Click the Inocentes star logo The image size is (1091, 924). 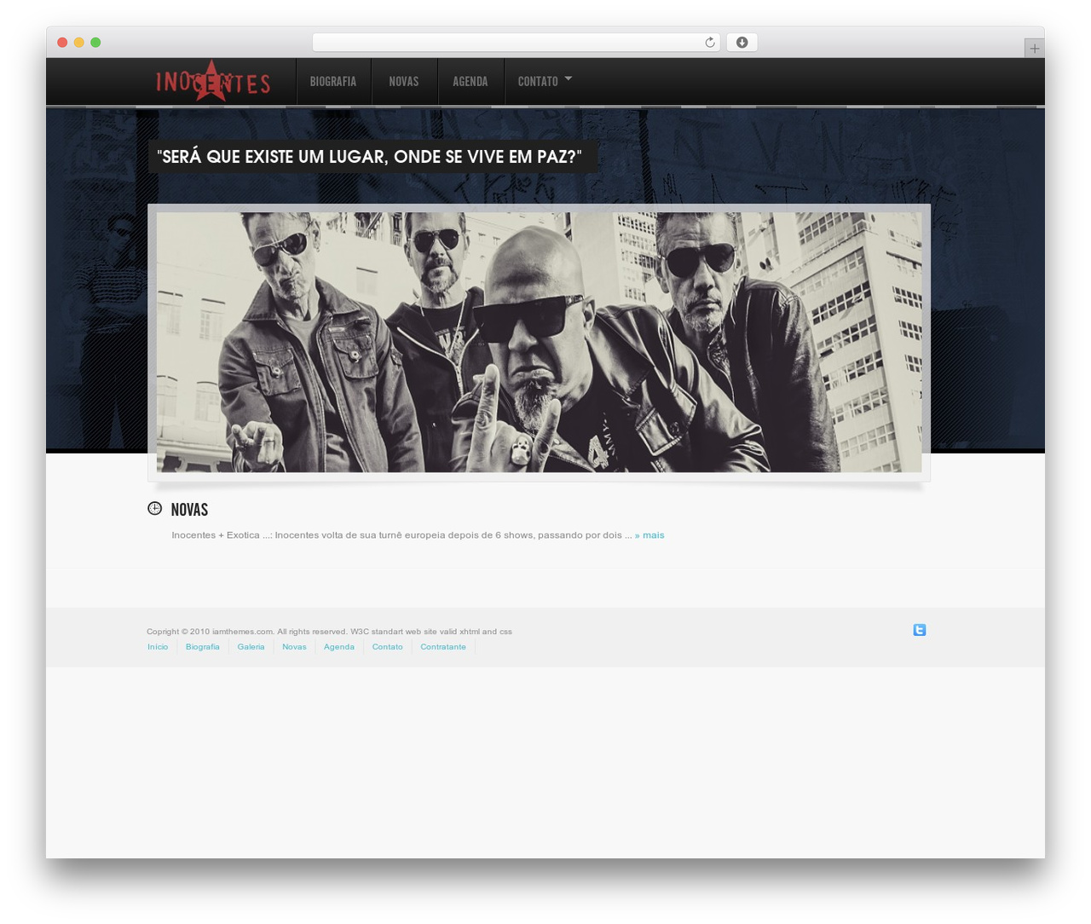213,82
